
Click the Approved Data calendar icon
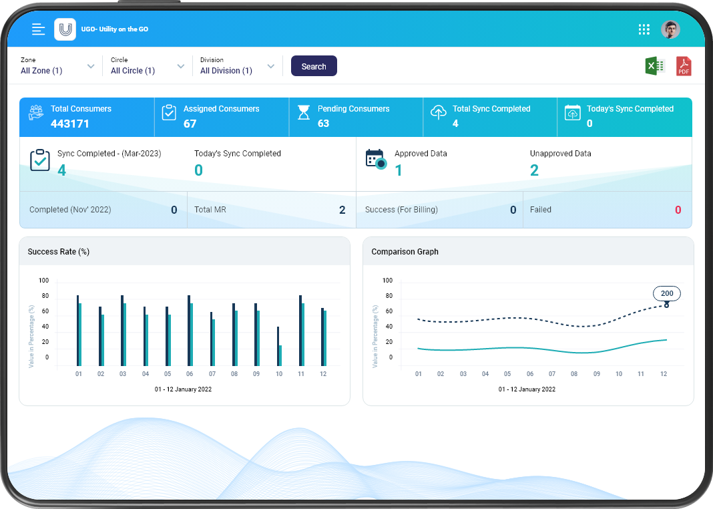(376, 159)
